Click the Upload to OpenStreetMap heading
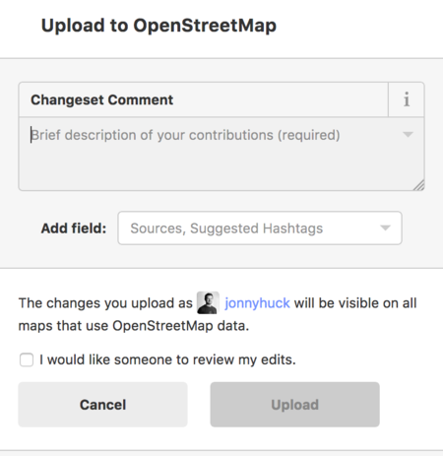This screenshot has height=456, width=443. pyautogui.click(x=158, y=26)
